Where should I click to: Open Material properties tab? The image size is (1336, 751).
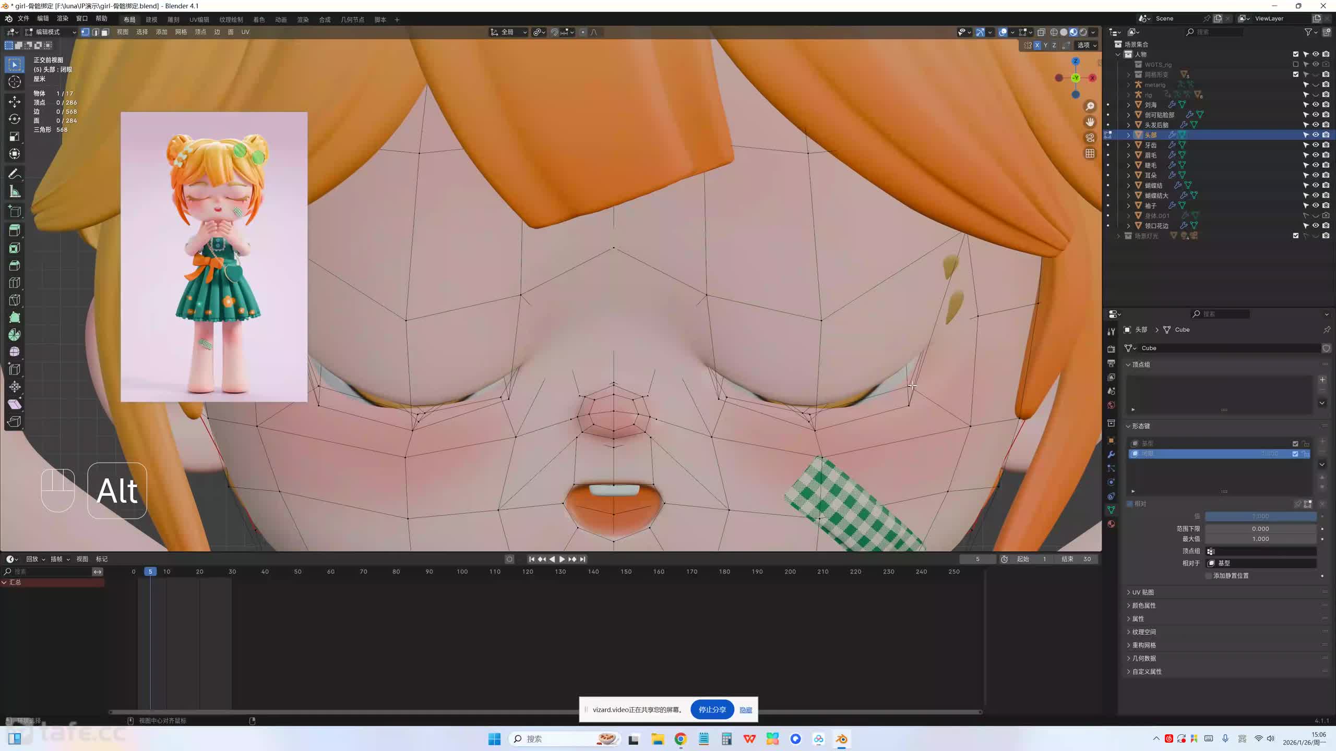coord(1111,524)
